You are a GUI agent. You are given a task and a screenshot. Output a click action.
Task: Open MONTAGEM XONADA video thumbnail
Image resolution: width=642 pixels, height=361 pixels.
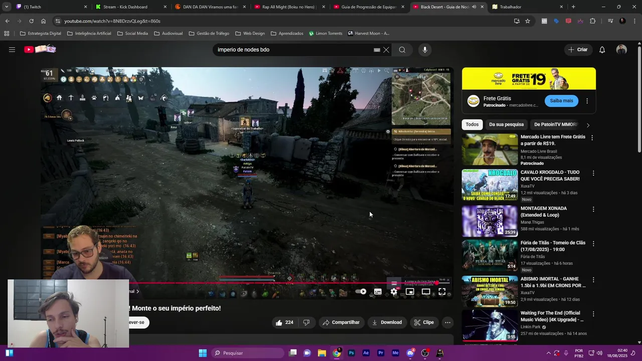[x=490, y=221]
